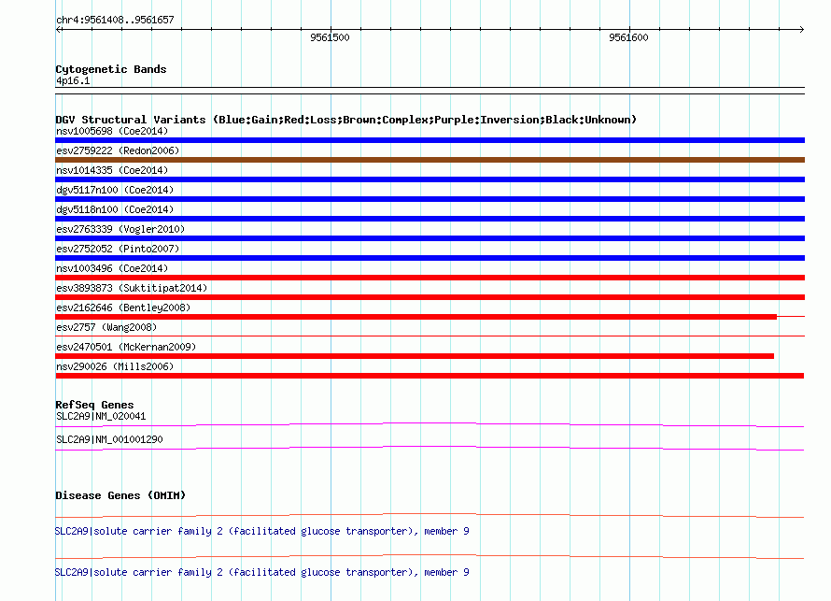Click the dgv5118n100 (Coe2014) variant label
The width and height of the screenshot is (831, 601).
(115, 209)
